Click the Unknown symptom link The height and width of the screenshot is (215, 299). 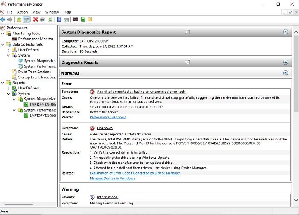coord(105,128)
